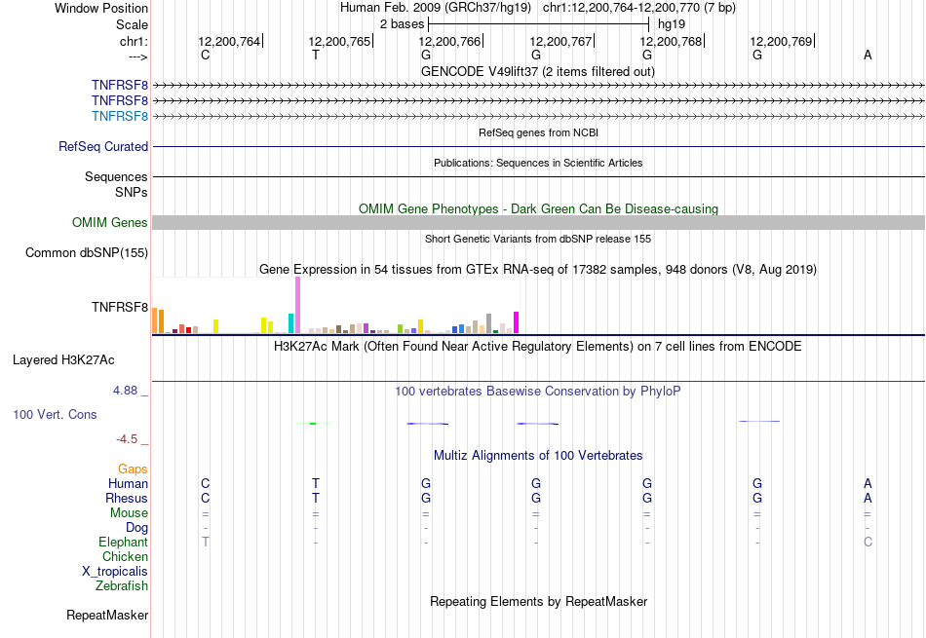
Task: Click the chr1: ruler label
Action: tap(134, 42)
